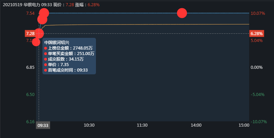Click the red marker on the dashed 7.28 line
The width and height of the screenshot is (274, 138).
(39, 33)
